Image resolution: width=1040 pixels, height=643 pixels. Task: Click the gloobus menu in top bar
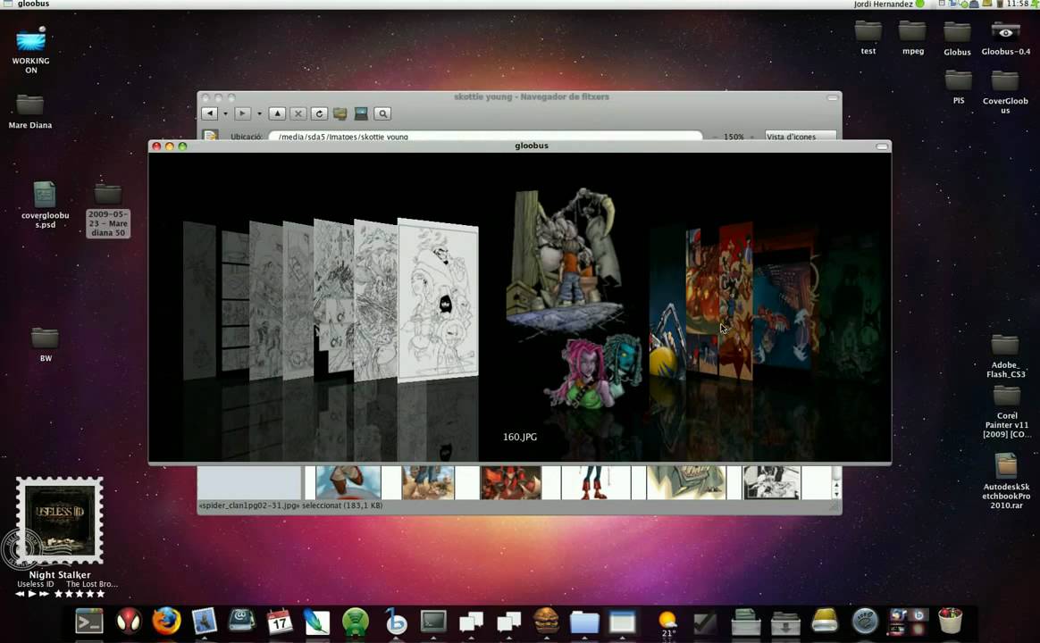point(33,4)
